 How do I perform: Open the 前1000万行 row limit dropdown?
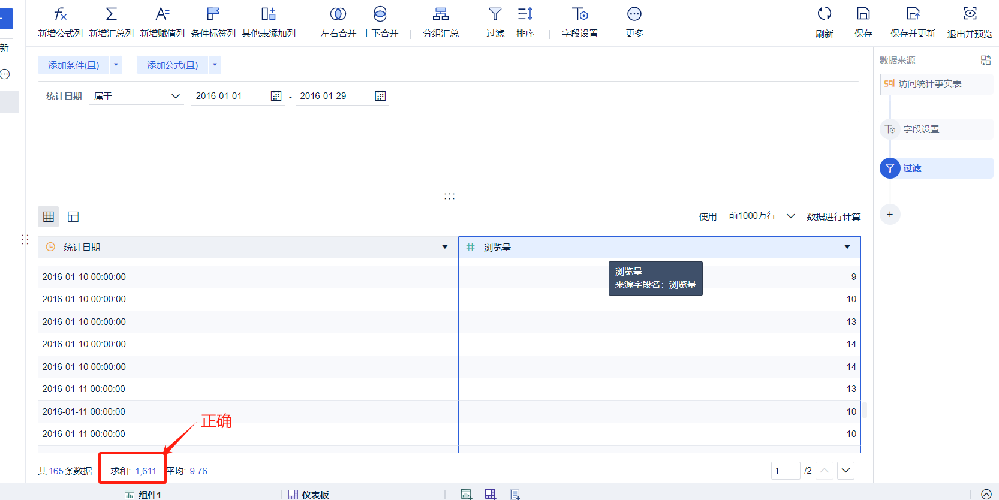762,216
